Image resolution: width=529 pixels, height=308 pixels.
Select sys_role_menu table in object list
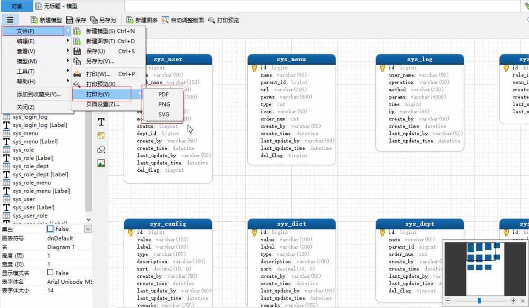tap(32, 183)
